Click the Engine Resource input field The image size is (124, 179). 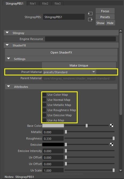pyautogui.click(x=80, y=39)
